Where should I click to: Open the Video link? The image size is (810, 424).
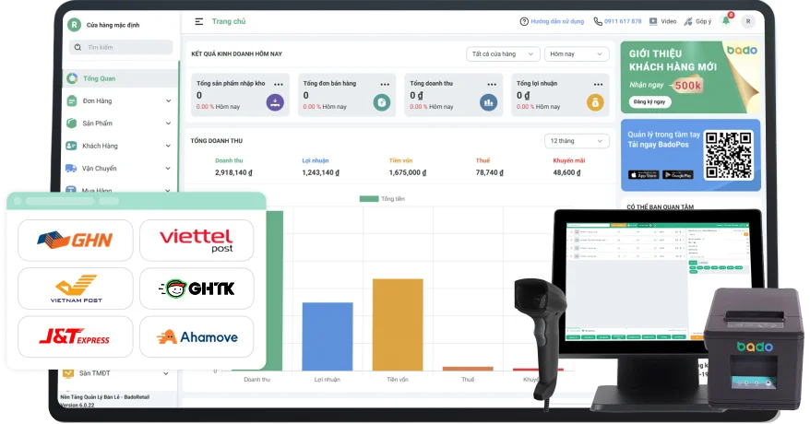(x=662, y=22)
